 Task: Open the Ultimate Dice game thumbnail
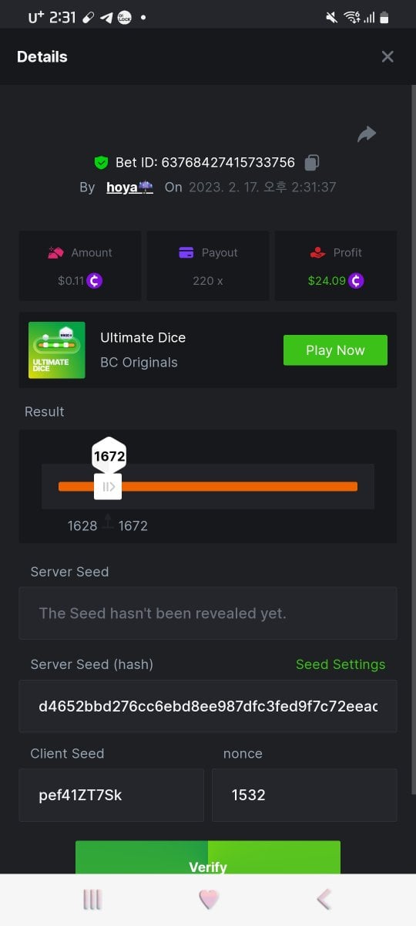pyautogui.click(x=57, y=350)
